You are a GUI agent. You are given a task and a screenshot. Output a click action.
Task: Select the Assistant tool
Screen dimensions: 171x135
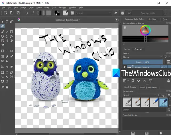click(x=2, y=67)
